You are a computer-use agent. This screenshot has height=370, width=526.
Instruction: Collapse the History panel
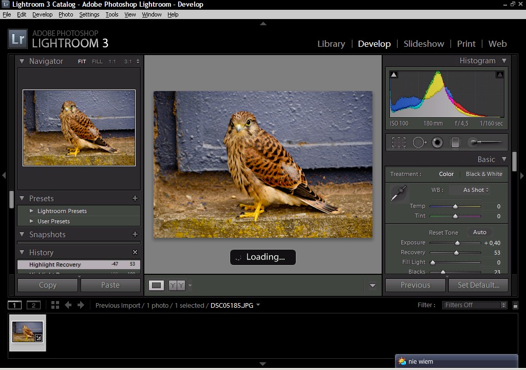[22, 252]
